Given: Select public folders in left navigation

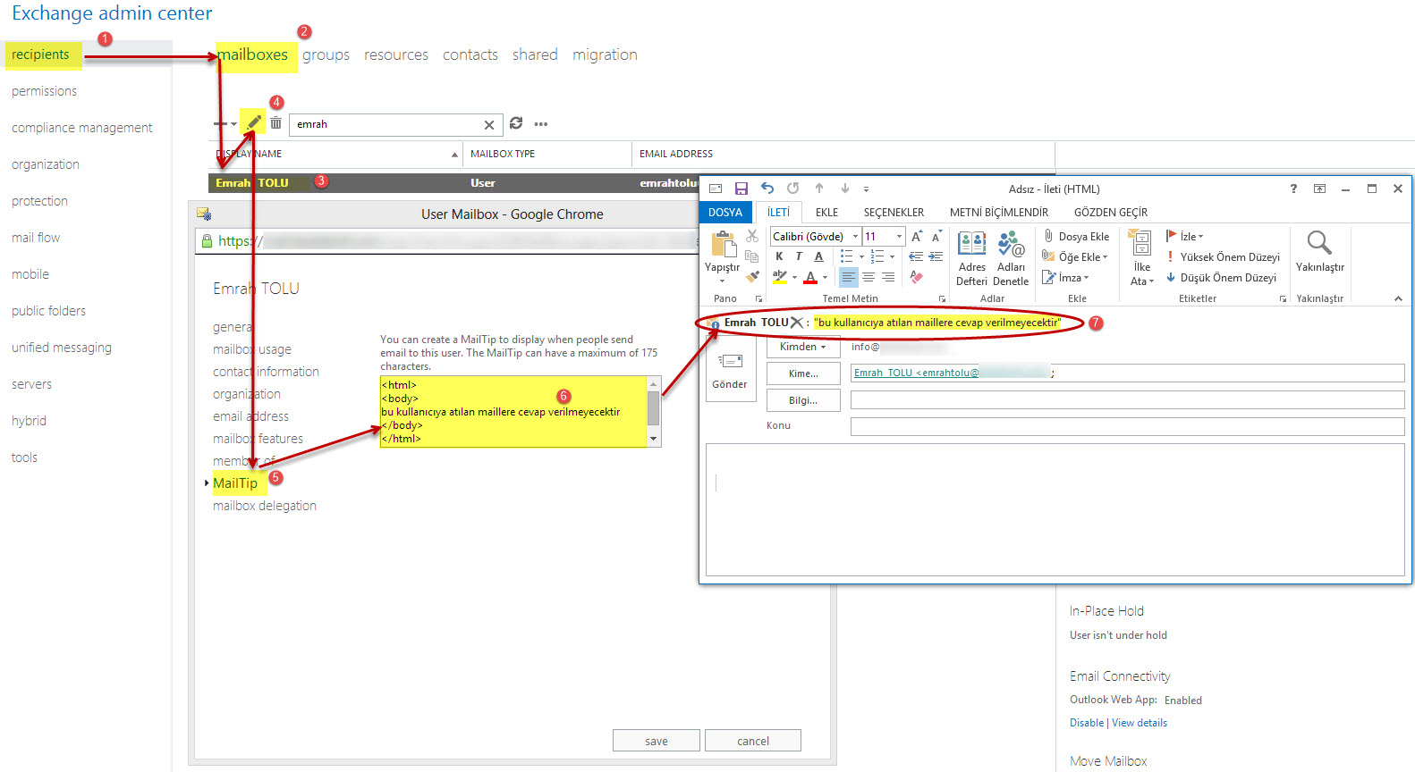Looking at the screenshot, I should pos(48,311).
